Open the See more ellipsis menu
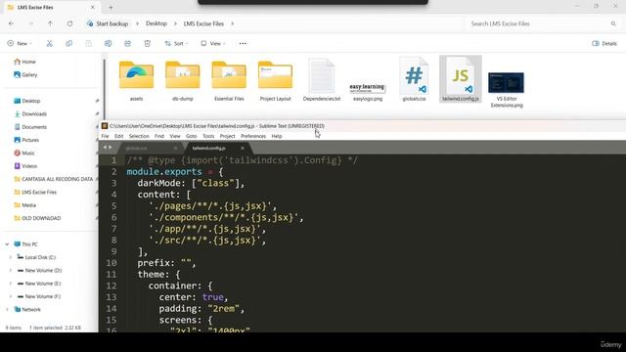The width and height of the screenshot is (626, 352). click(x=243, y=43)
